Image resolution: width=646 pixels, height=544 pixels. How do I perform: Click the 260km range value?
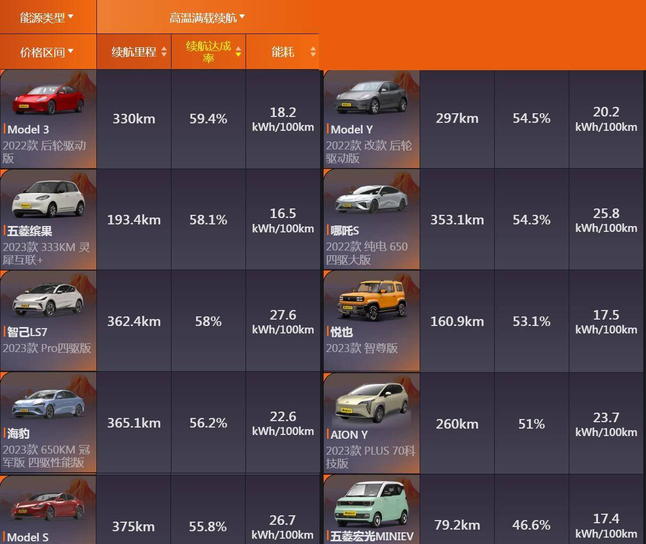click(x=457, y=423)
